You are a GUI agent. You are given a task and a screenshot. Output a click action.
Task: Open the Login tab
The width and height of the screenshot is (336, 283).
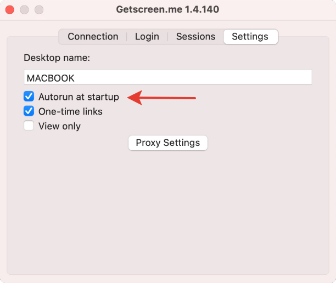point(147,37)
